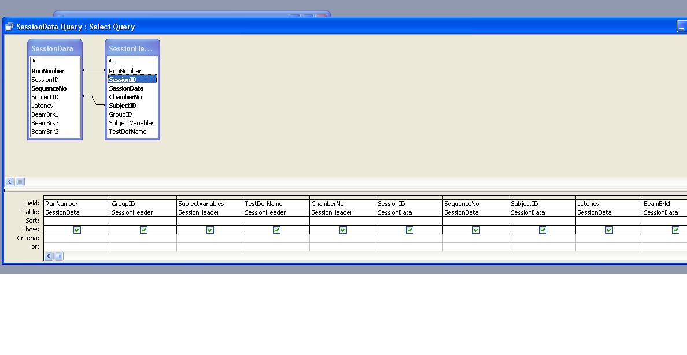Click Sort cell under SequenceNo column
The height and width of the screenshot is (355, 687).
(476, 221)
